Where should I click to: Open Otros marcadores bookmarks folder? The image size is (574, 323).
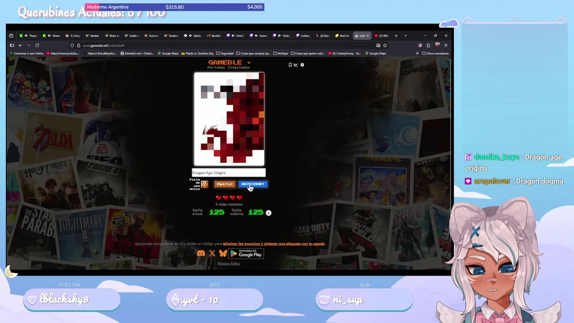[435, 53]
